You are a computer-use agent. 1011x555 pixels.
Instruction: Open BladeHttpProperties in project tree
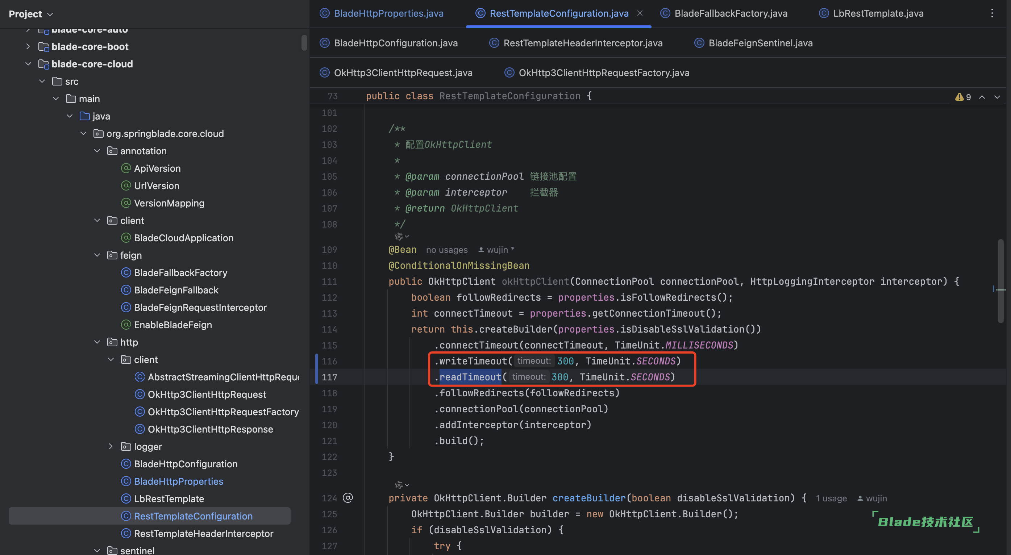(x=172, y=481)
